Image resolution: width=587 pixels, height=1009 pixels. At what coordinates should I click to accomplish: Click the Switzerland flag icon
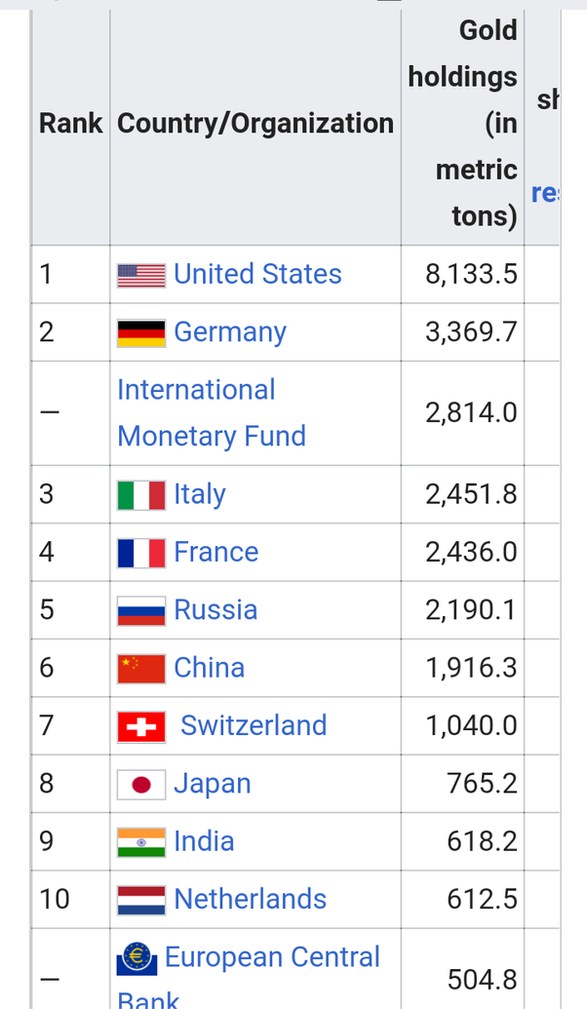point(141,726)
